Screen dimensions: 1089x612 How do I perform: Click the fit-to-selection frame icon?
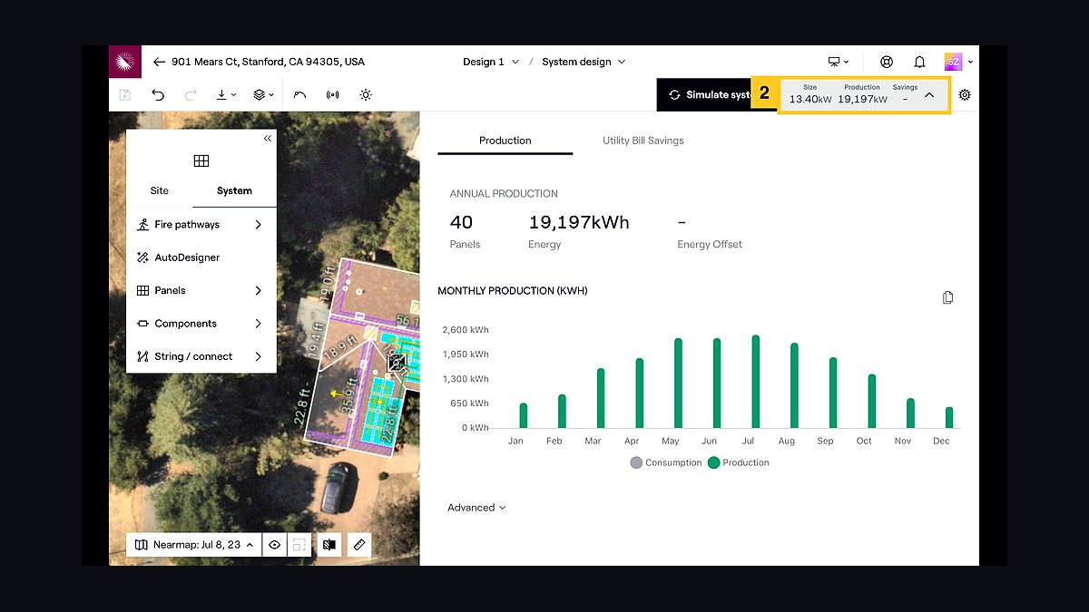pos(299,545)
